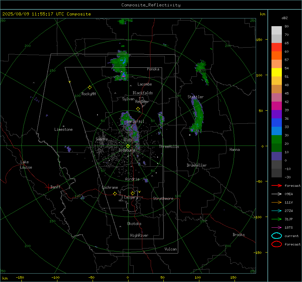Click the Ponoka city label

tap(153, 69)
